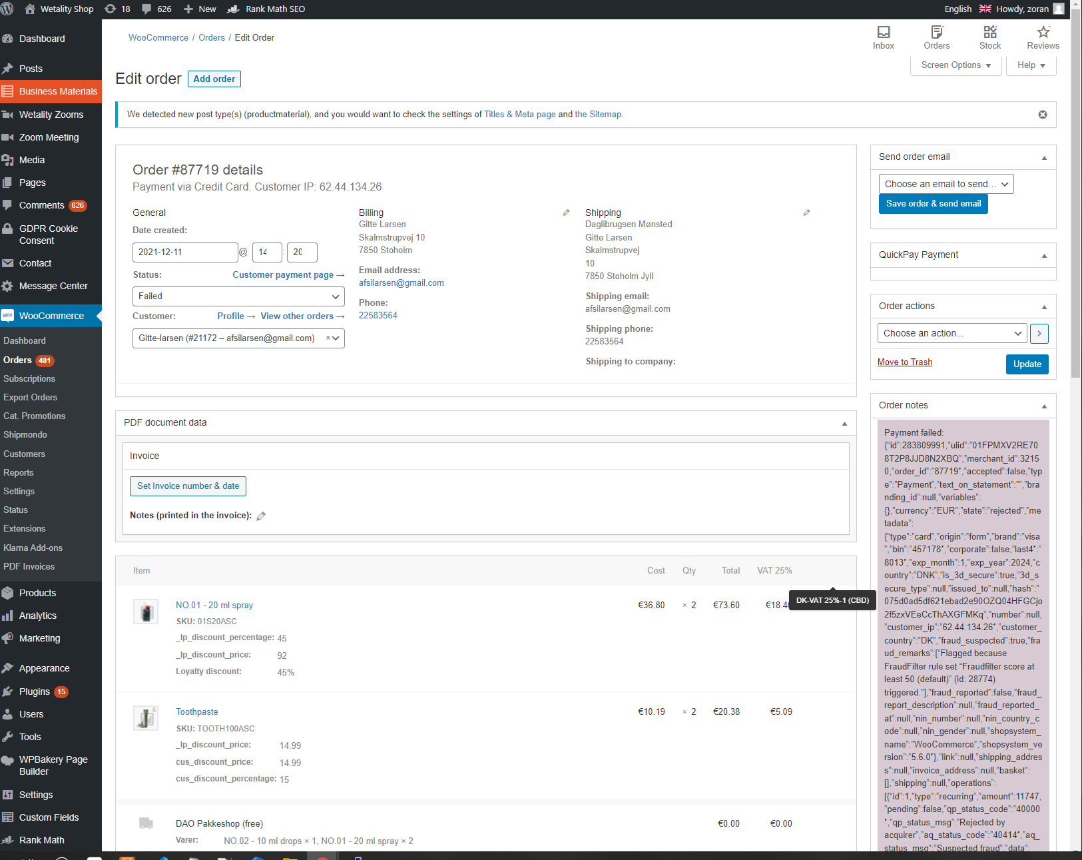Click the Update order button
The image size is (1082, 860).
[x=1027, y=364]
